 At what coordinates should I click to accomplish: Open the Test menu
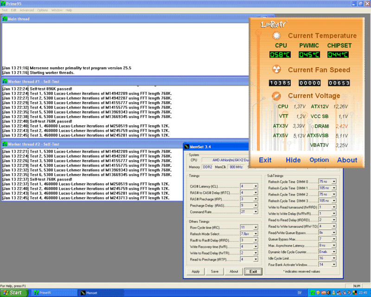click(x=5, y=10)
